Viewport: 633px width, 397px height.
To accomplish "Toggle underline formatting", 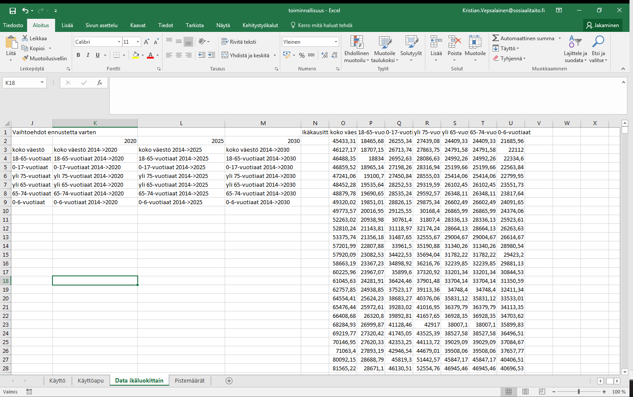I will [97, 55].
